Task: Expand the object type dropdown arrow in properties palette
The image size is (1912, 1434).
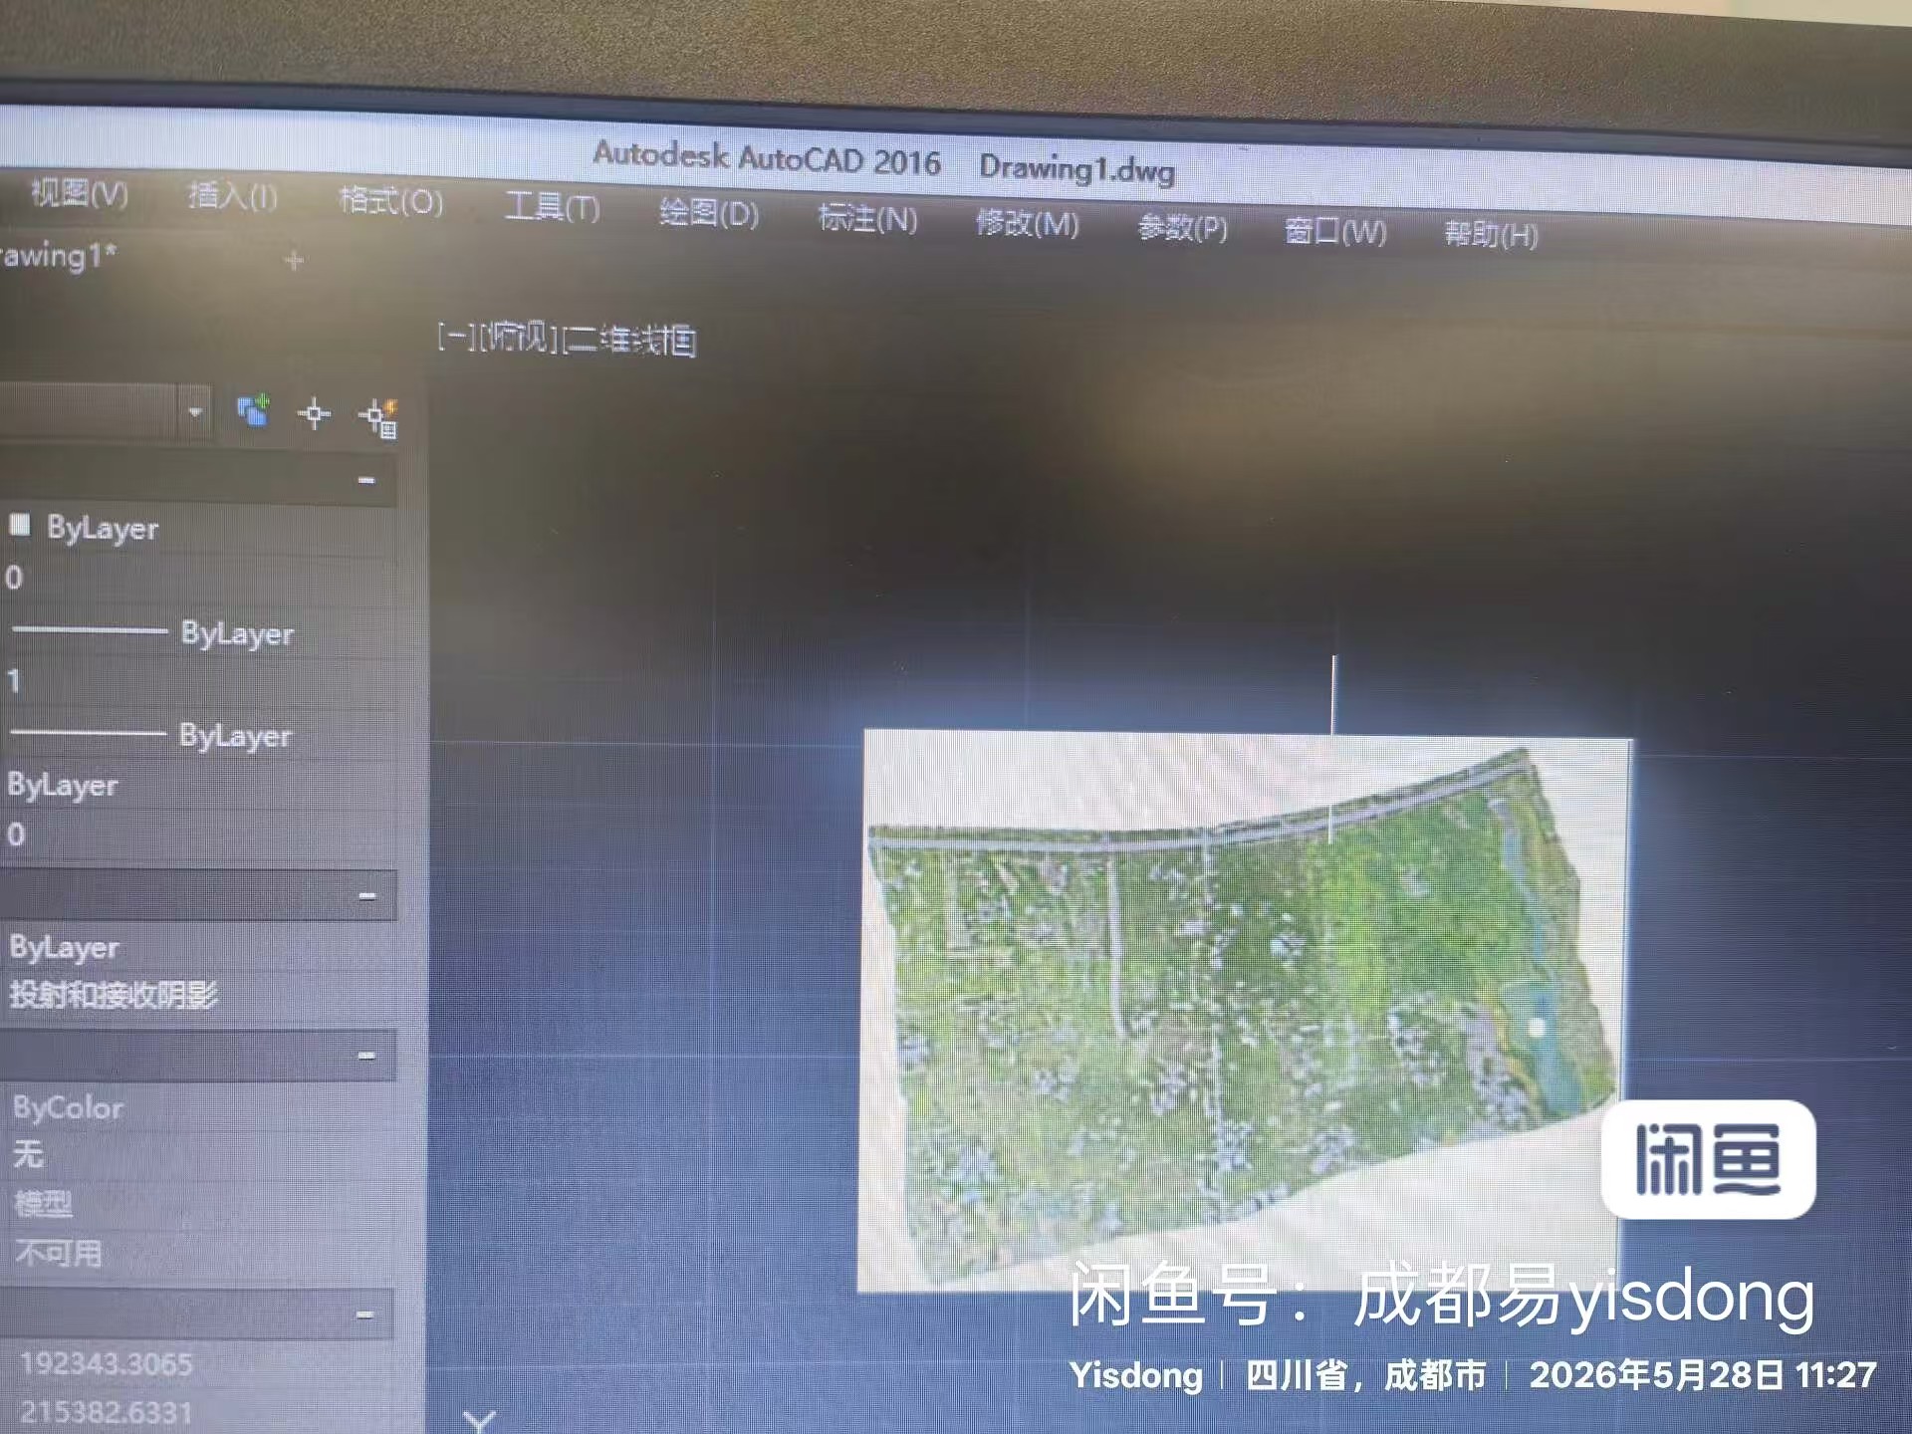Action: point(195,411)
